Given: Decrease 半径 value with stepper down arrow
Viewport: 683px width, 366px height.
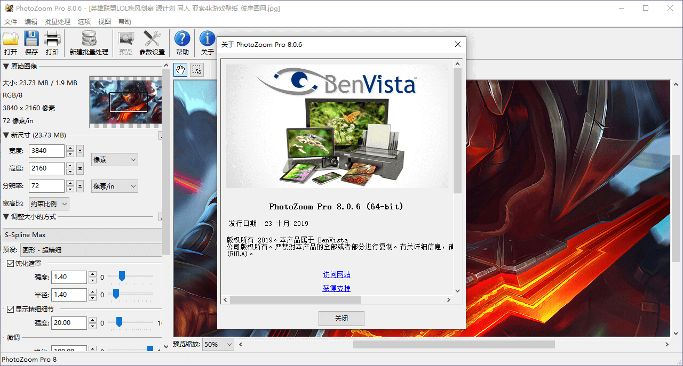Looking at the screenshot, I should (92, 298).
